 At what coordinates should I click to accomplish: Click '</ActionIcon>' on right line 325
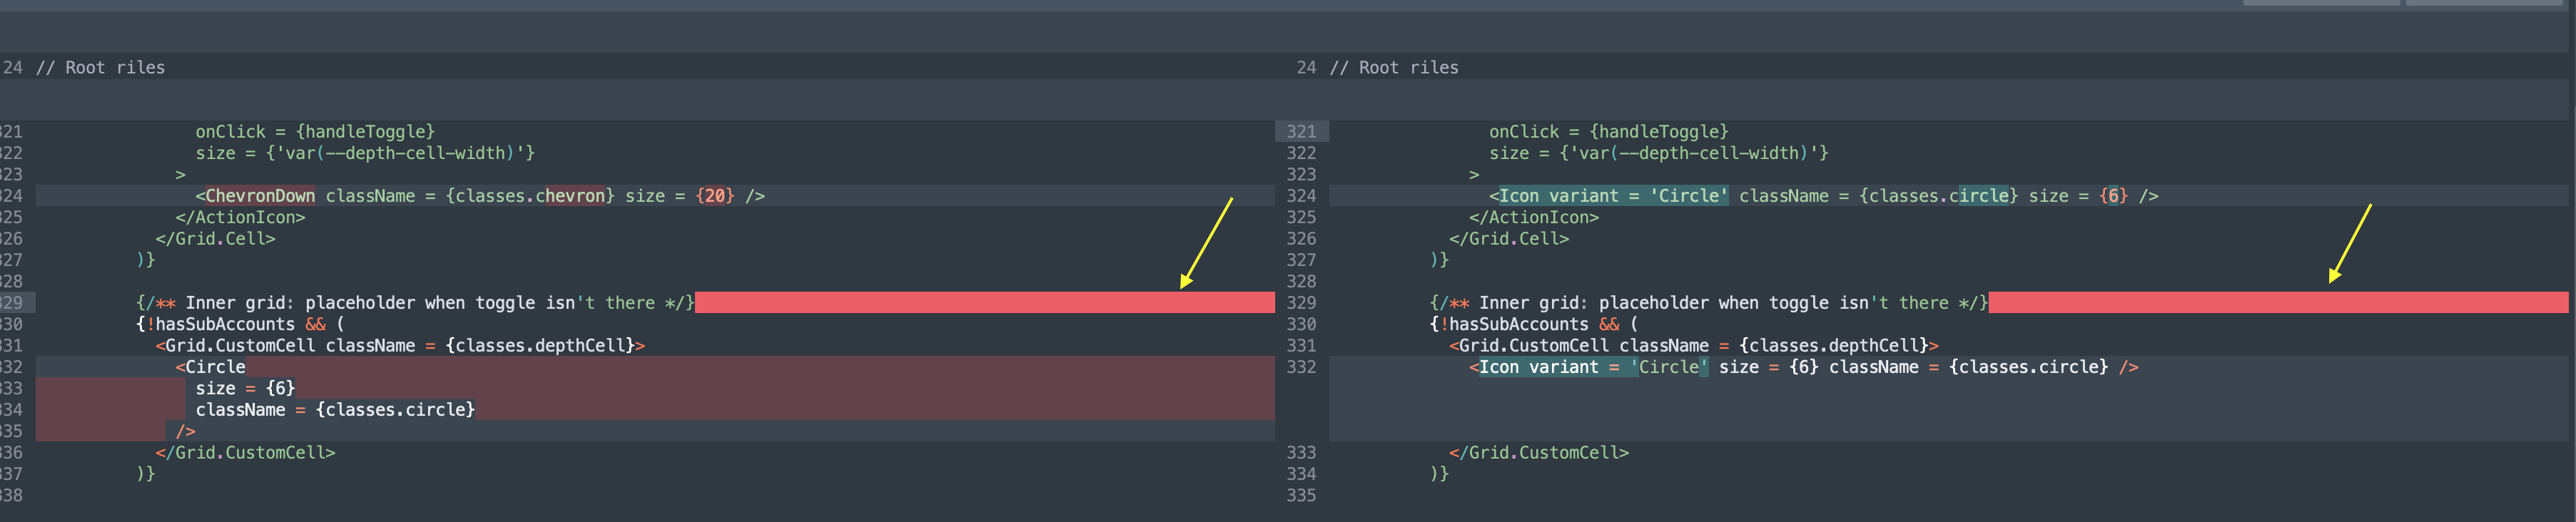1534,217
